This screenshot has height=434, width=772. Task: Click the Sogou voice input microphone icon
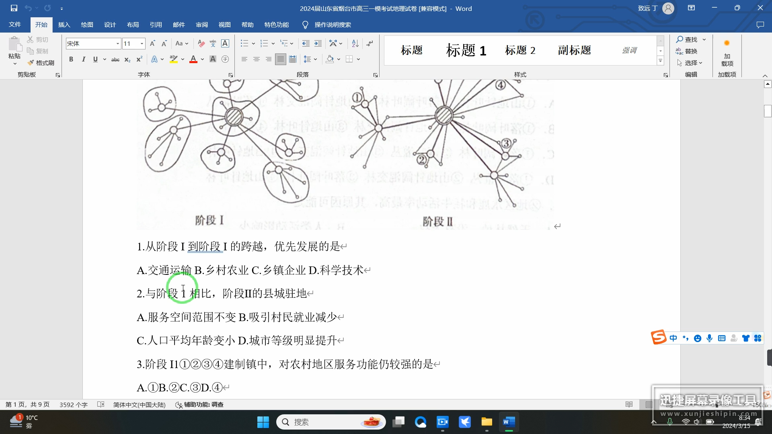pos(710,338)
